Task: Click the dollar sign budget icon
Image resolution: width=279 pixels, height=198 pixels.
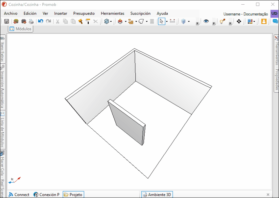Action: click(106, 21)
